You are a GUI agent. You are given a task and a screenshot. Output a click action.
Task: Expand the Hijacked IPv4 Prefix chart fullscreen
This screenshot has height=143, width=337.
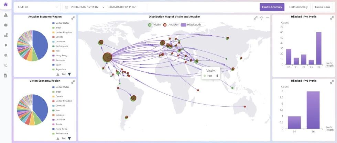point(332,18)
